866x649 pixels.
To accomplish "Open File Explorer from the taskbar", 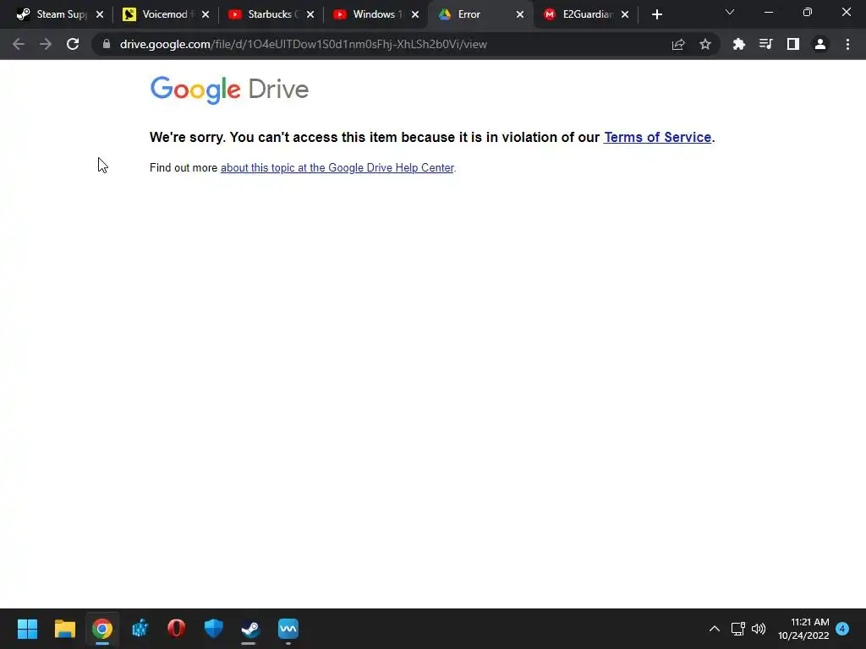I will 64,629.
